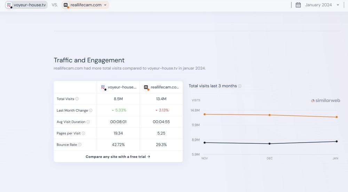Click the Last Month Change info icon
Screen dimensions: 348x192
[x=91, y=110]
